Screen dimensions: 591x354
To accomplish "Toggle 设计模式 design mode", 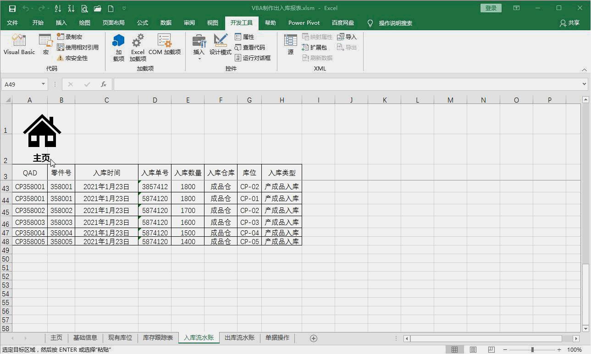I will click(x=221, y=46).
